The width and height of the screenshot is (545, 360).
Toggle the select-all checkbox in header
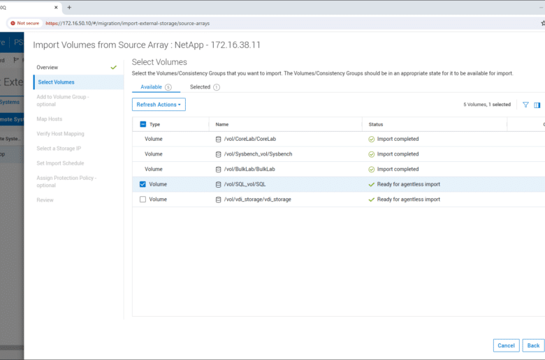click(143, 124)
